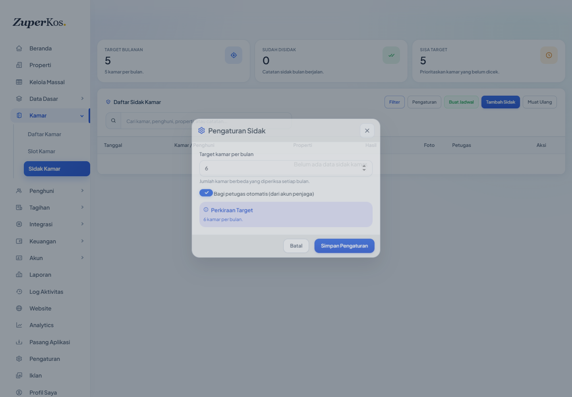Click the Properti building icon
The image size is (572, 397).
pyautogui.click(x=19, y=65)
